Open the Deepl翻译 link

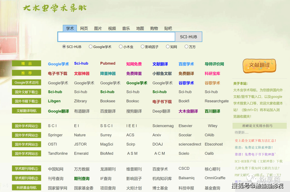pyautogui.click(x=161, y=111)
